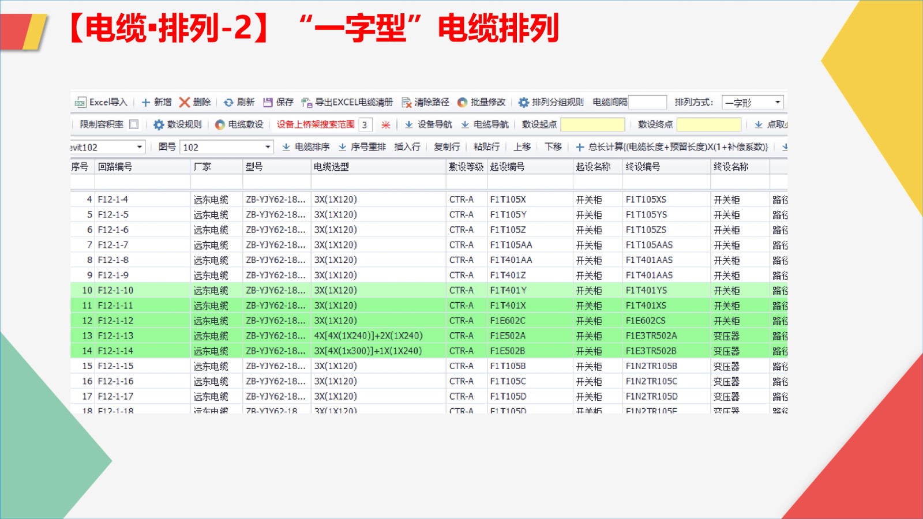Click the 刷新 refresh icon

coord(228,103)
